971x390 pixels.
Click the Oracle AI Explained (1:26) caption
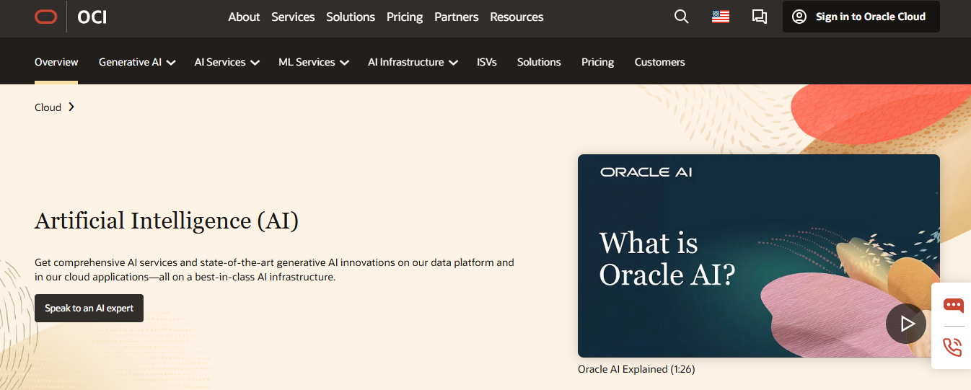tap(636, 369)
